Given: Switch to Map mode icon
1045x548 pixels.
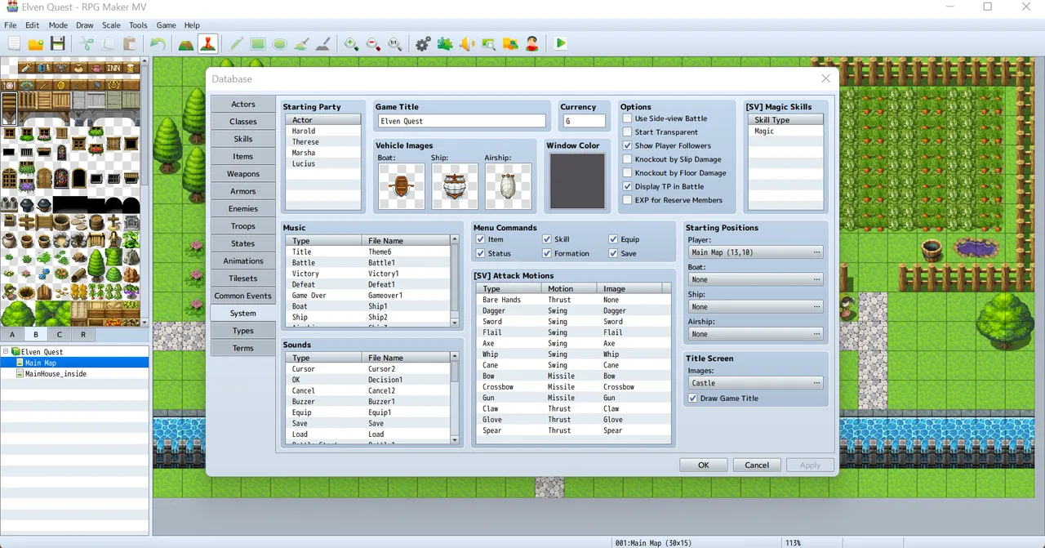Looking at the screenshot, I should [x=186, y=44].
